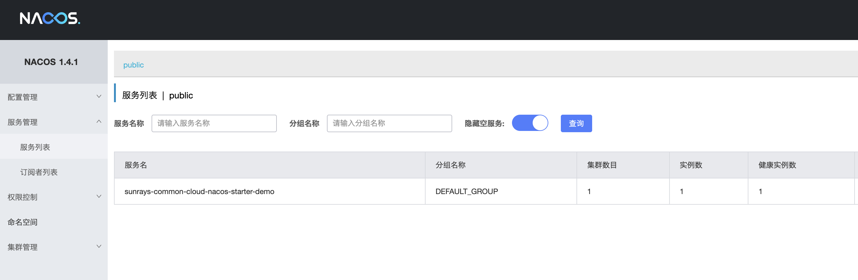Expand the 权限控制 menu chevron

99,197
